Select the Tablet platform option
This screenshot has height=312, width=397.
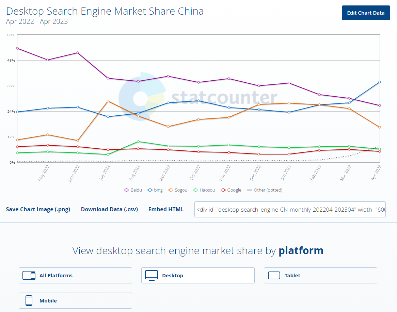(x=320, y=276)
